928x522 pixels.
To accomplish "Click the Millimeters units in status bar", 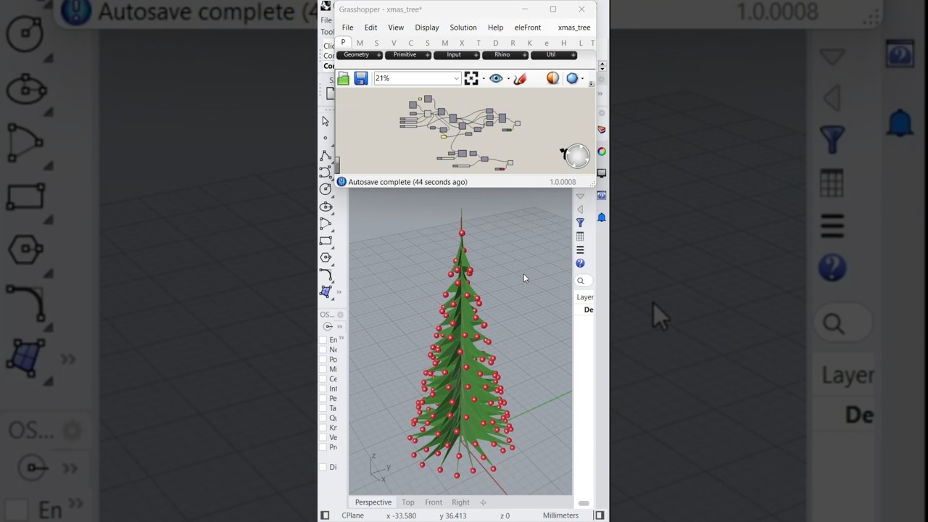I will (x=561, y=515).
